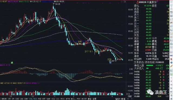Click the green marker icon on the chart
The height and width of the screenshot is (100, 173).
(x=12, y=63)
